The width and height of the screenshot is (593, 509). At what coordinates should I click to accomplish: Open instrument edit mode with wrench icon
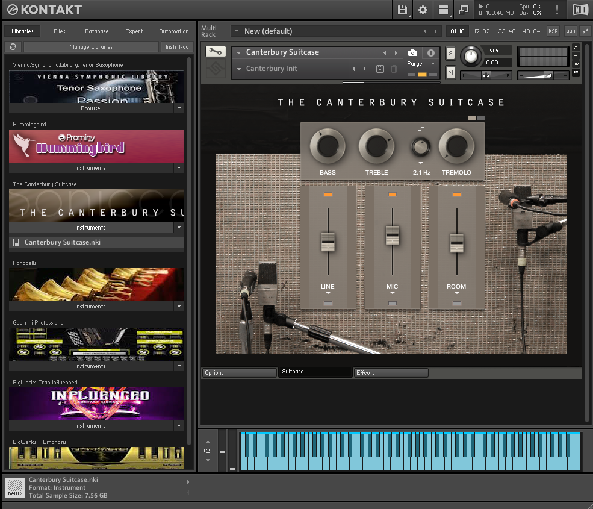tap(216, 51)
